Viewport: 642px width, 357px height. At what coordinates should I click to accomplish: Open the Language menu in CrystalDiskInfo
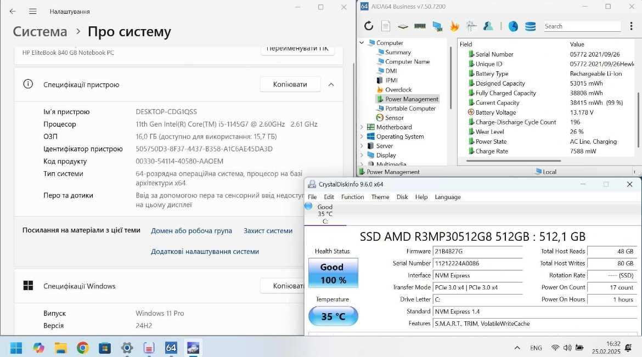pos(448,197)
